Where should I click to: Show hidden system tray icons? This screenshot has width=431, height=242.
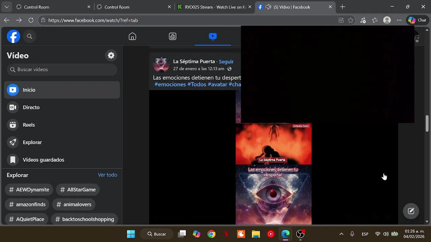(x=341, y=234)
